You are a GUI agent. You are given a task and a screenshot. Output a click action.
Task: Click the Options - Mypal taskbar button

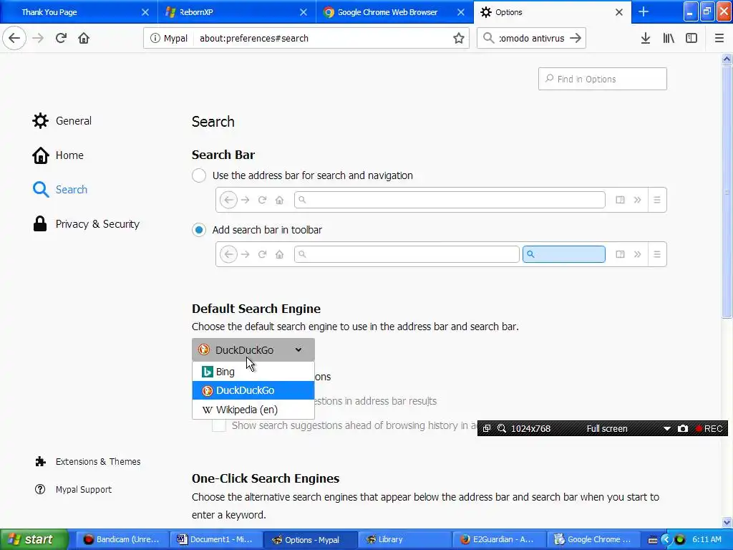click(309, 539)
